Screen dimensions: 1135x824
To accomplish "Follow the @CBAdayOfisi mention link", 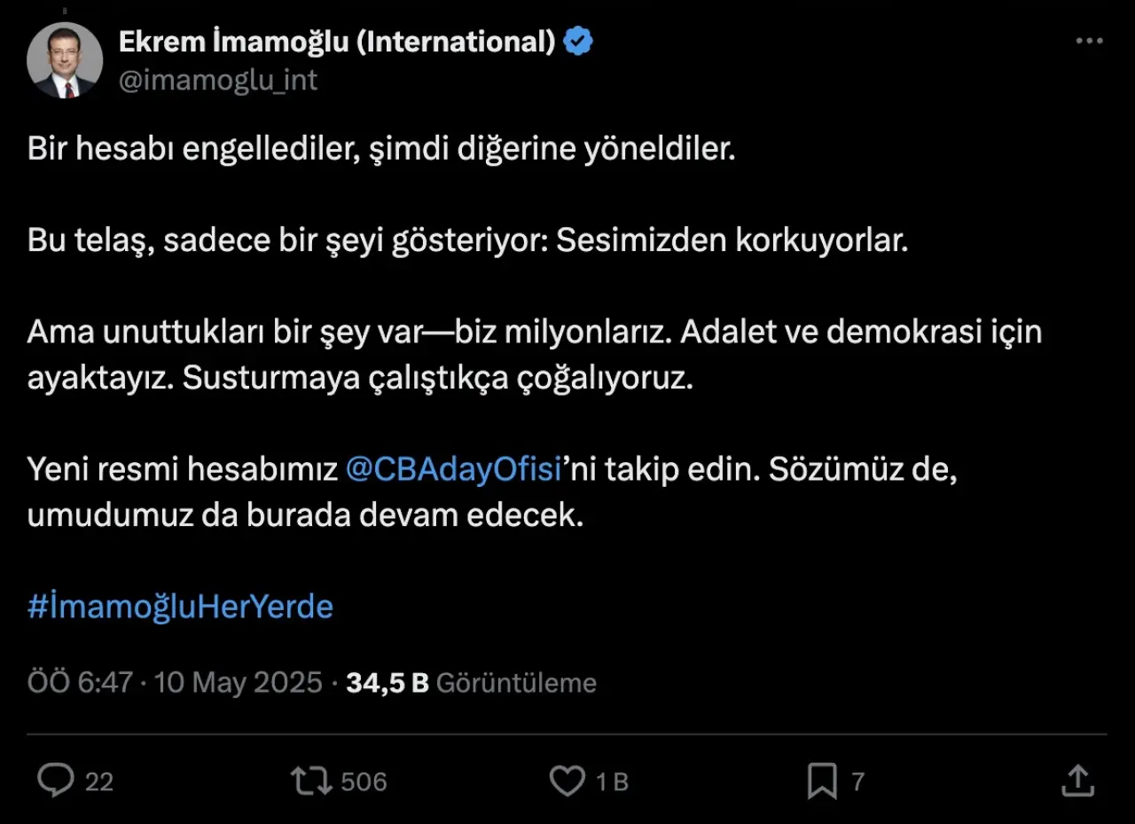I will point(453,470).
